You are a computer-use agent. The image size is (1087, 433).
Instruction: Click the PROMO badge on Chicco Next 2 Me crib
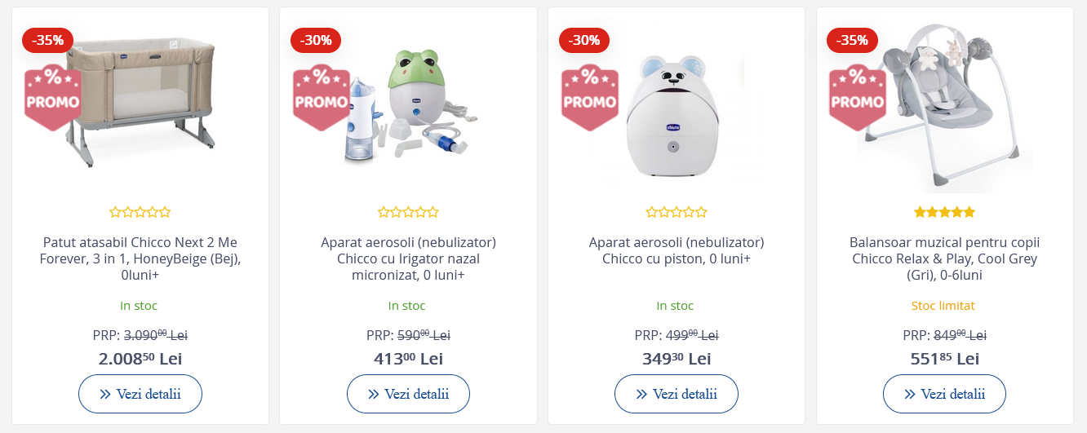tap(53, 98)
